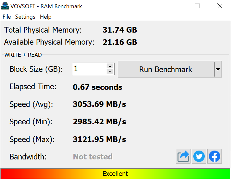Open the Run Benchmark dropdown arrow
Screen dimensions: 231x180
218,69
